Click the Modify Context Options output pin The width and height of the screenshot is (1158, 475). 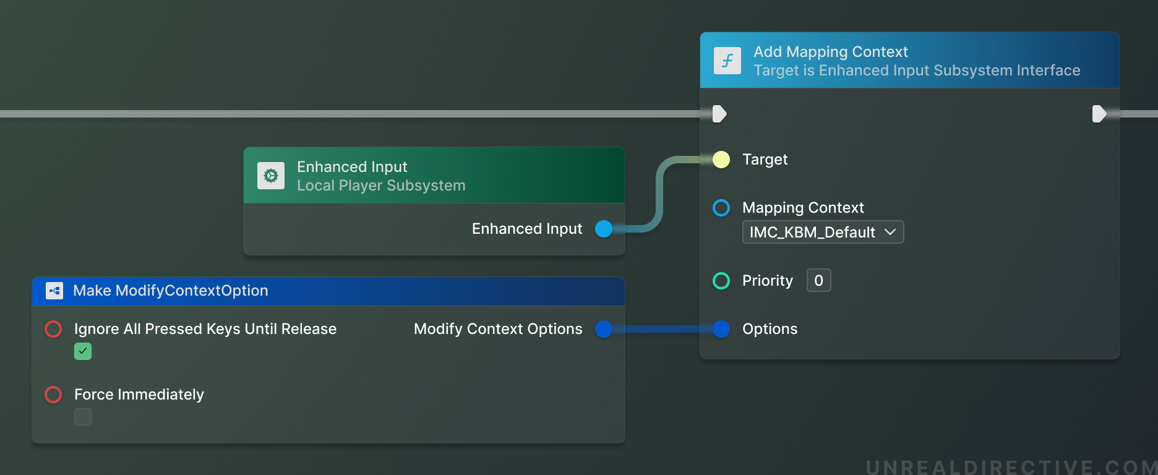604,329
